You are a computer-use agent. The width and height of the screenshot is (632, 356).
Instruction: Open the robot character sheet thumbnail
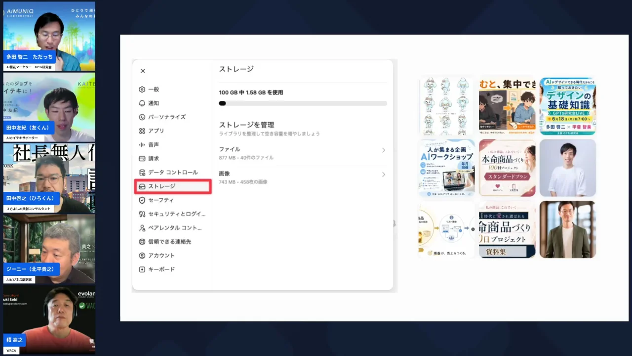tap(446, 106)
